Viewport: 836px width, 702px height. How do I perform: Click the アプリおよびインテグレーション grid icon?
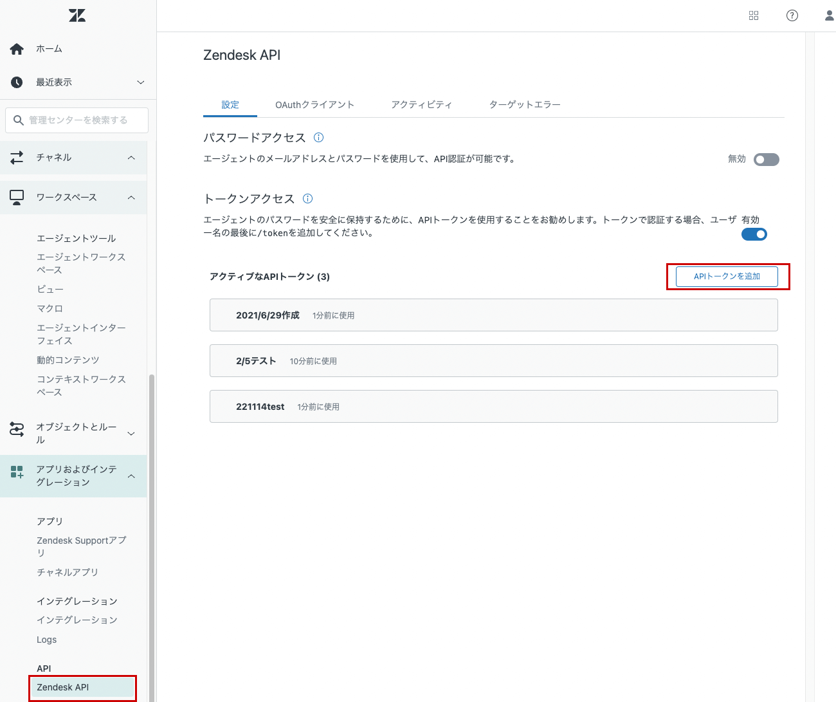coord(17,472)
